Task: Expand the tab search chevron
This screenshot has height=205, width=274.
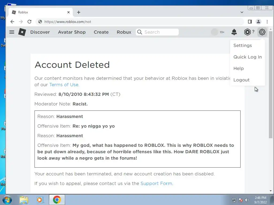Action: (242, 12)
